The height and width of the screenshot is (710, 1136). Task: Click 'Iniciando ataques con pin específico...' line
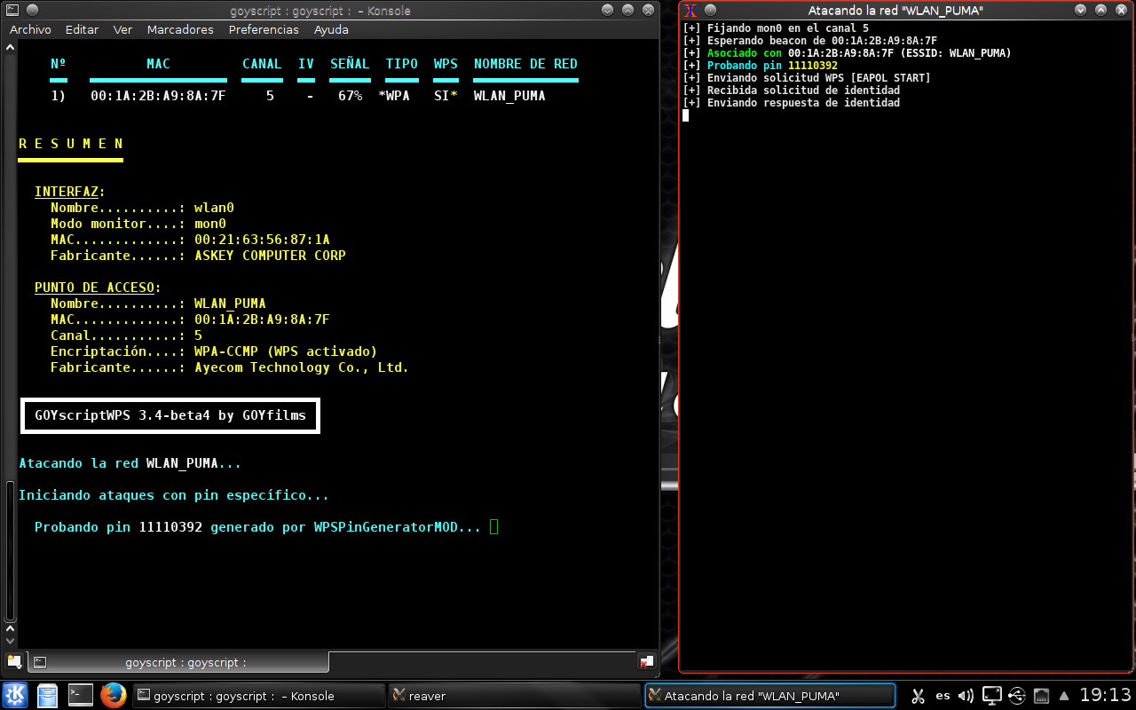(174, 495)
